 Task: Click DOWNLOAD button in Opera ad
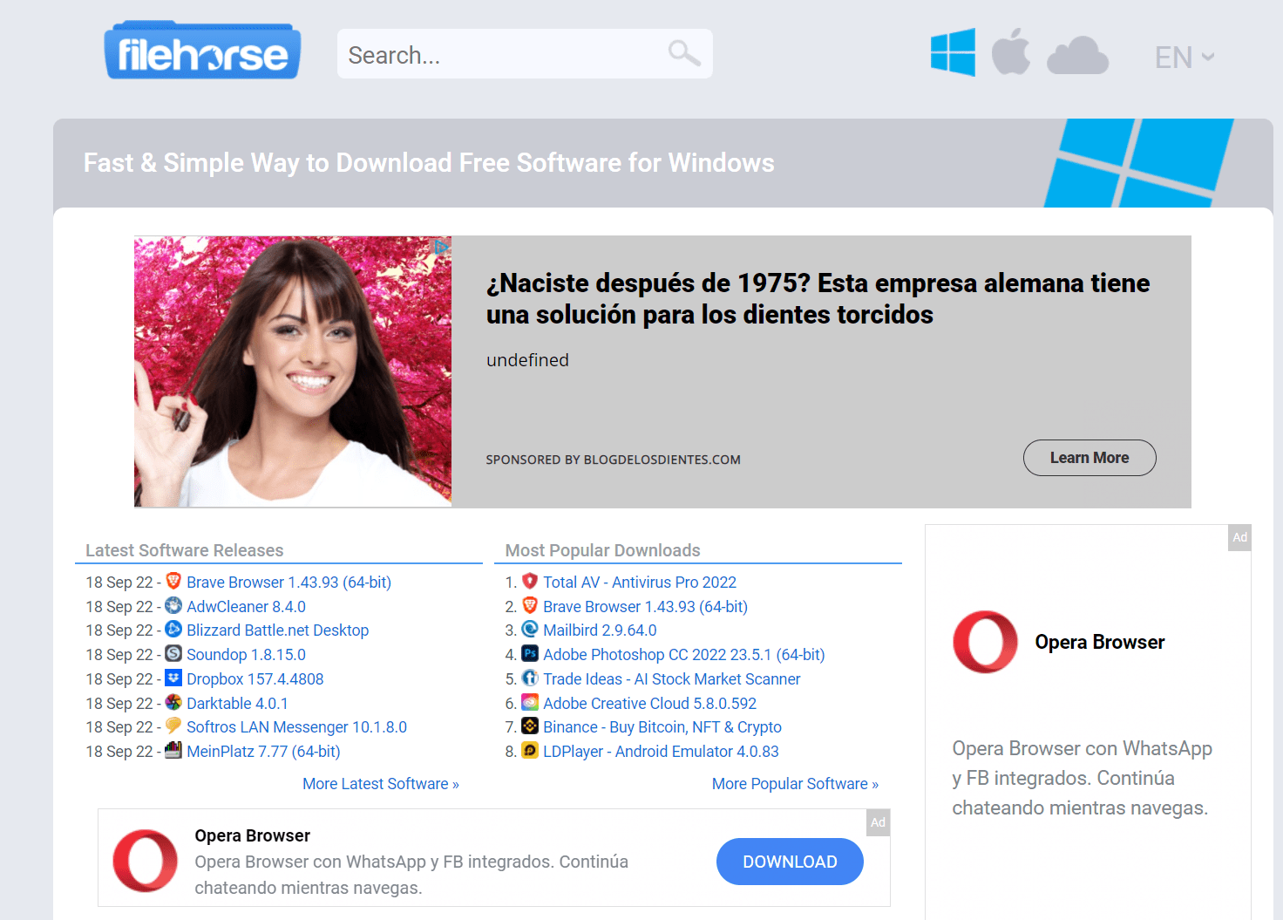click(790, 862)
